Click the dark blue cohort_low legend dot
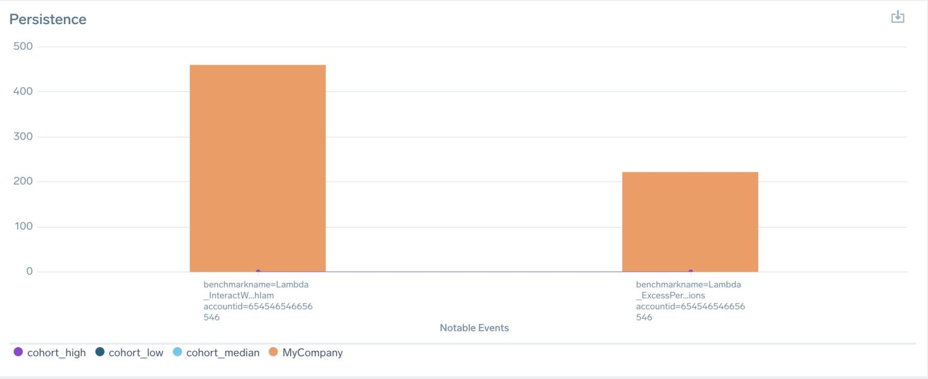 coord(100,352)
